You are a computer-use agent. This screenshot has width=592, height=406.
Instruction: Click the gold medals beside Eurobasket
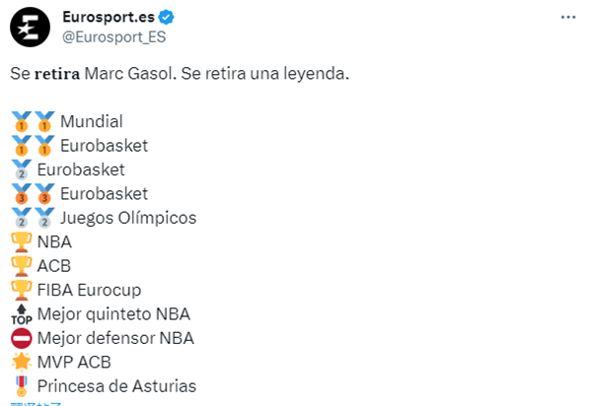[33, 146]
